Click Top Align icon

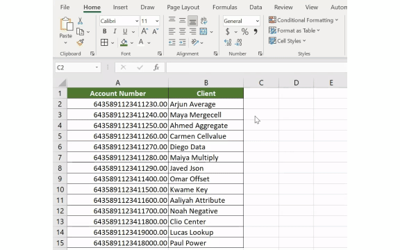(x=172, y=20)
